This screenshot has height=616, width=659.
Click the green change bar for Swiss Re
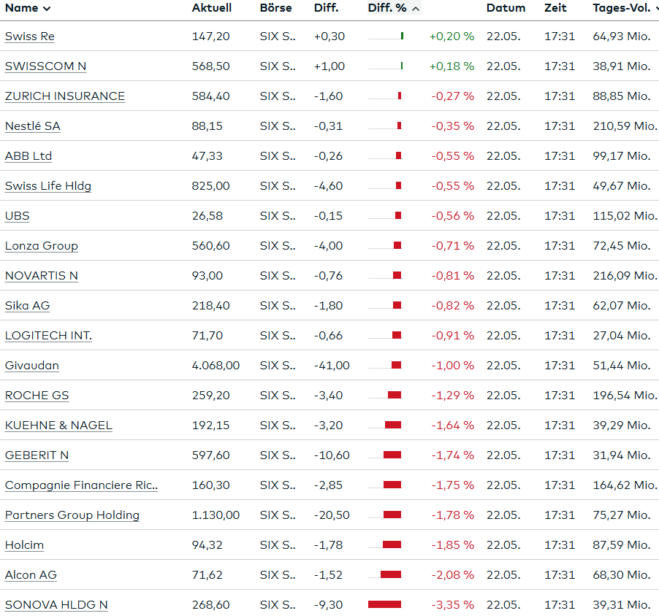tap(403, 36)
